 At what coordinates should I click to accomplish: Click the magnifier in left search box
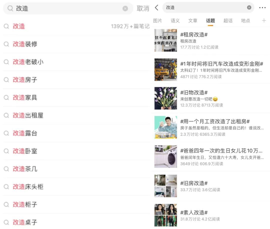click(10, 9)
